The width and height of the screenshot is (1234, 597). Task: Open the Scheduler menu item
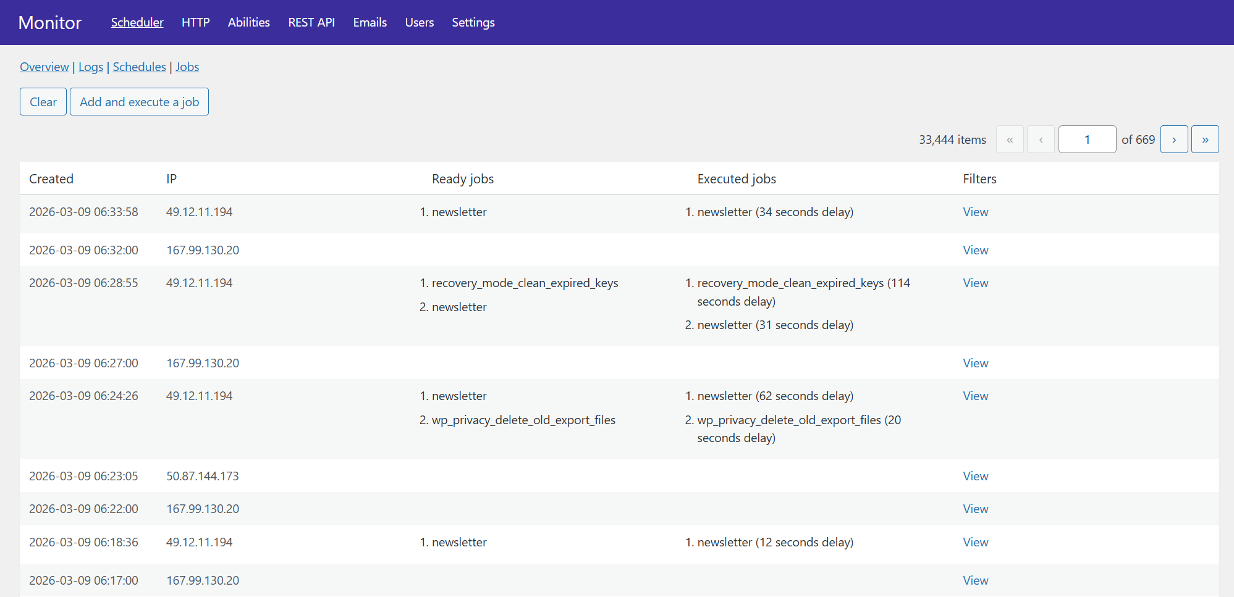point(137,22)
